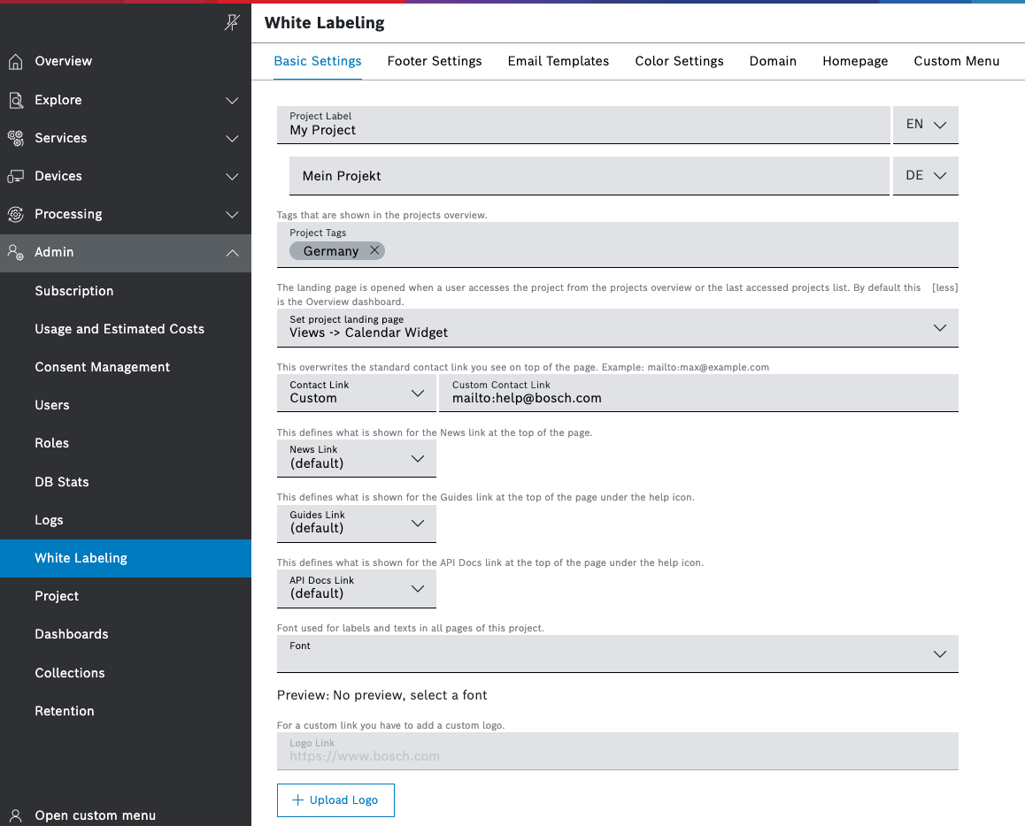The image size is (1025, 826).
Task: Click the pin icon atop the sidebar
Action: click(232, 23)
